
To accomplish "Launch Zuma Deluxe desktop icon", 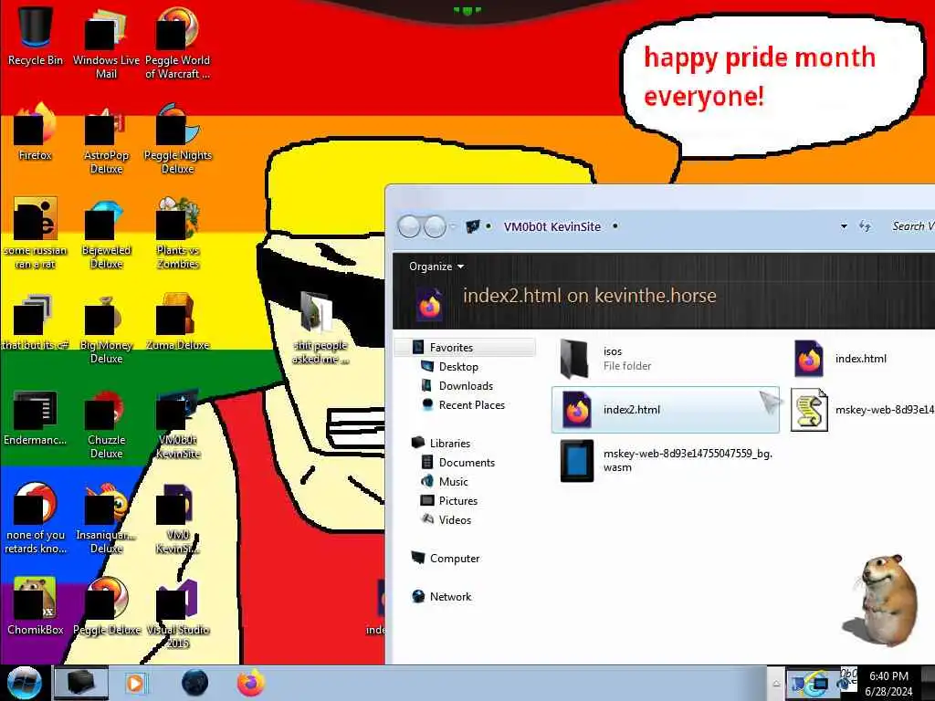I will (178, 322).
